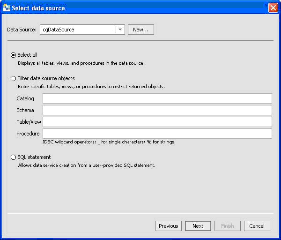Click the title bar app icon
Screen dimensions: 281x240
(6, 7)
